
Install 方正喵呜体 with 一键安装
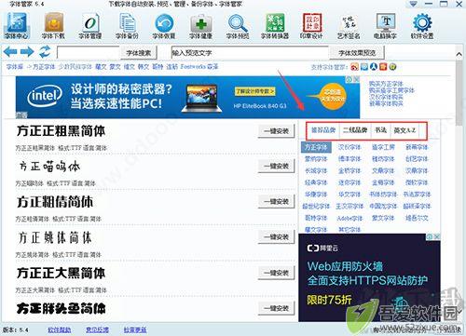276,167
